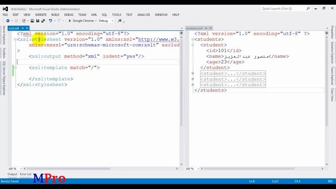Viewport: 336px width, 189px height.
Task: Click the Open File toolbar icon
Action: click(32, 21)
